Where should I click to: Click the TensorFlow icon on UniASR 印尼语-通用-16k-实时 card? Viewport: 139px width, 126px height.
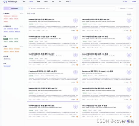(131, 31)
